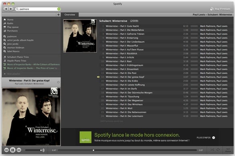Select track Part II: Der Leiermann

[x=166, y=116]
